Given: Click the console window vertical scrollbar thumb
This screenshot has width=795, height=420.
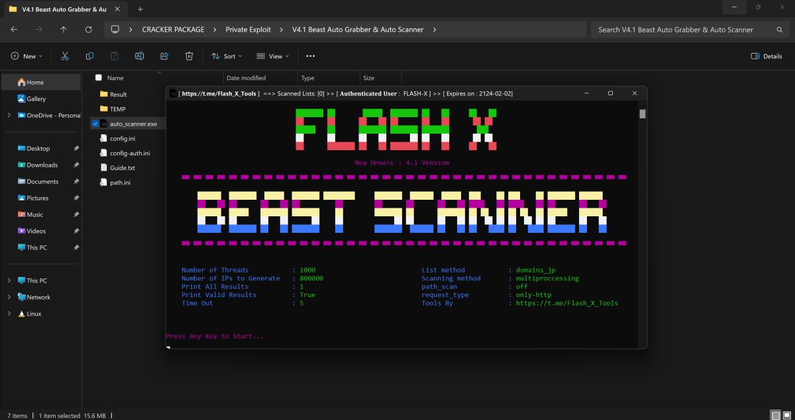Looking at the screenshot, I should point(642,114).
